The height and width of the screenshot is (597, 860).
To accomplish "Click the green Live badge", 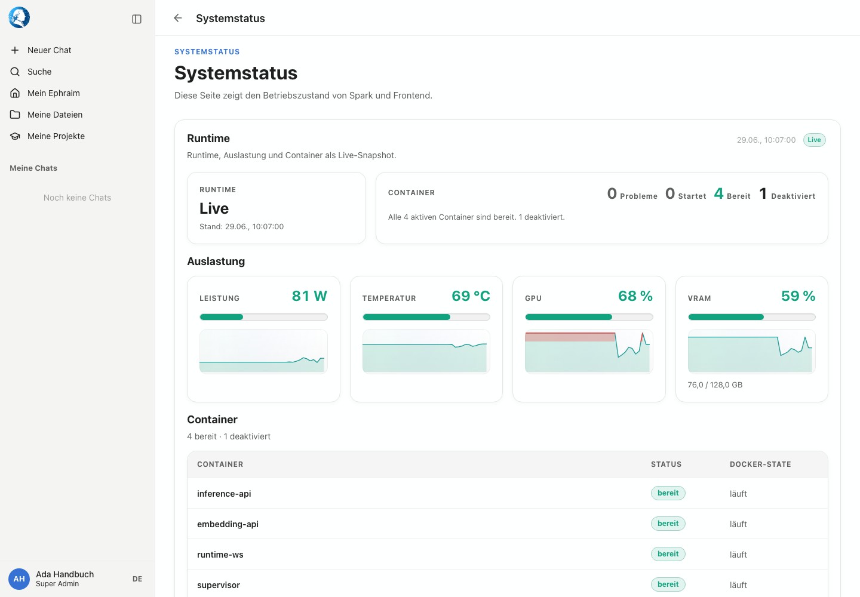I will pos(814,140).
